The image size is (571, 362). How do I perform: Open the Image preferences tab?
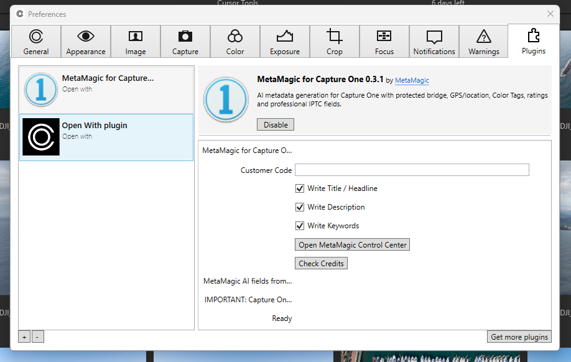(136, 42)
